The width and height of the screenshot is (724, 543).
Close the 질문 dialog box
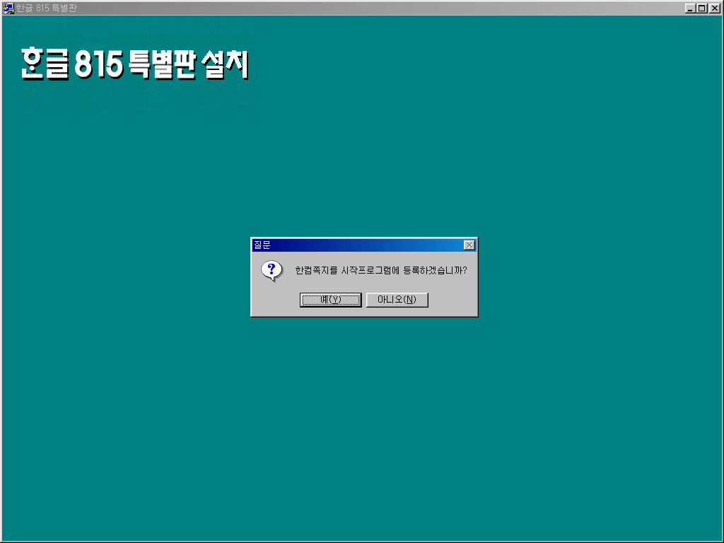pos(469,245)
